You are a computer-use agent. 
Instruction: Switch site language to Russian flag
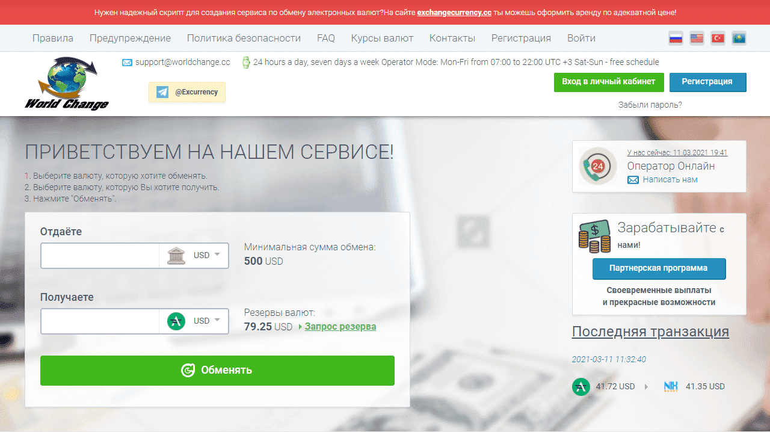(676, 39)
